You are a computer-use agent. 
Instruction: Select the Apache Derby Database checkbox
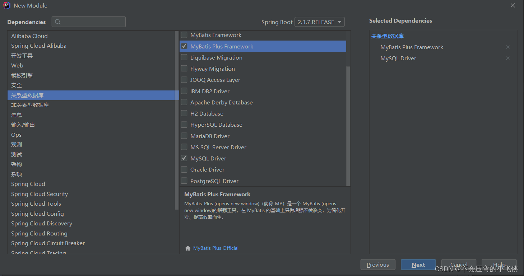(x=184, y=102)
